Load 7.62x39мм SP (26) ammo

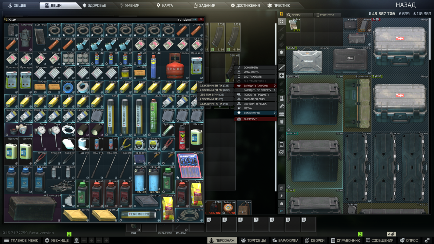215,99
